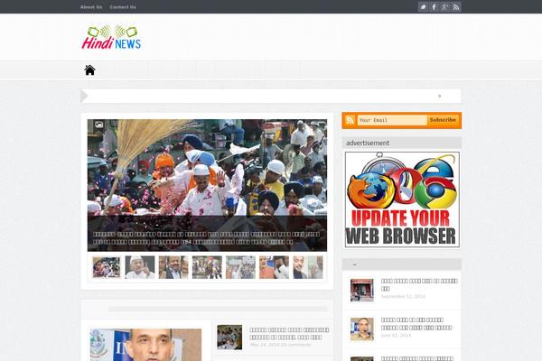The width and height of the screenshot is (542, 361).
Task: Click sidebar thumbnail of building with red door
Action: pyautogui.click(x=362, y=291)
